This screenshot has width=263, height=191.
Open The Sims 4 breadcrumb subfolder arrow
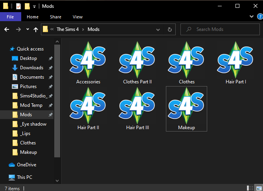pyautogui.click(x=83, y=30)
